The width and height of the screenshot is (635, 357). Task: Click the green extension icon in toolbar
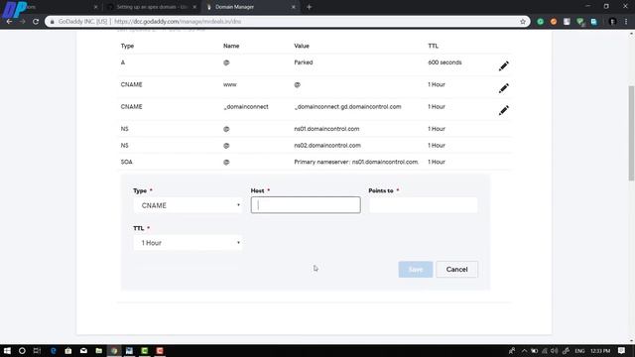[540, 22]
